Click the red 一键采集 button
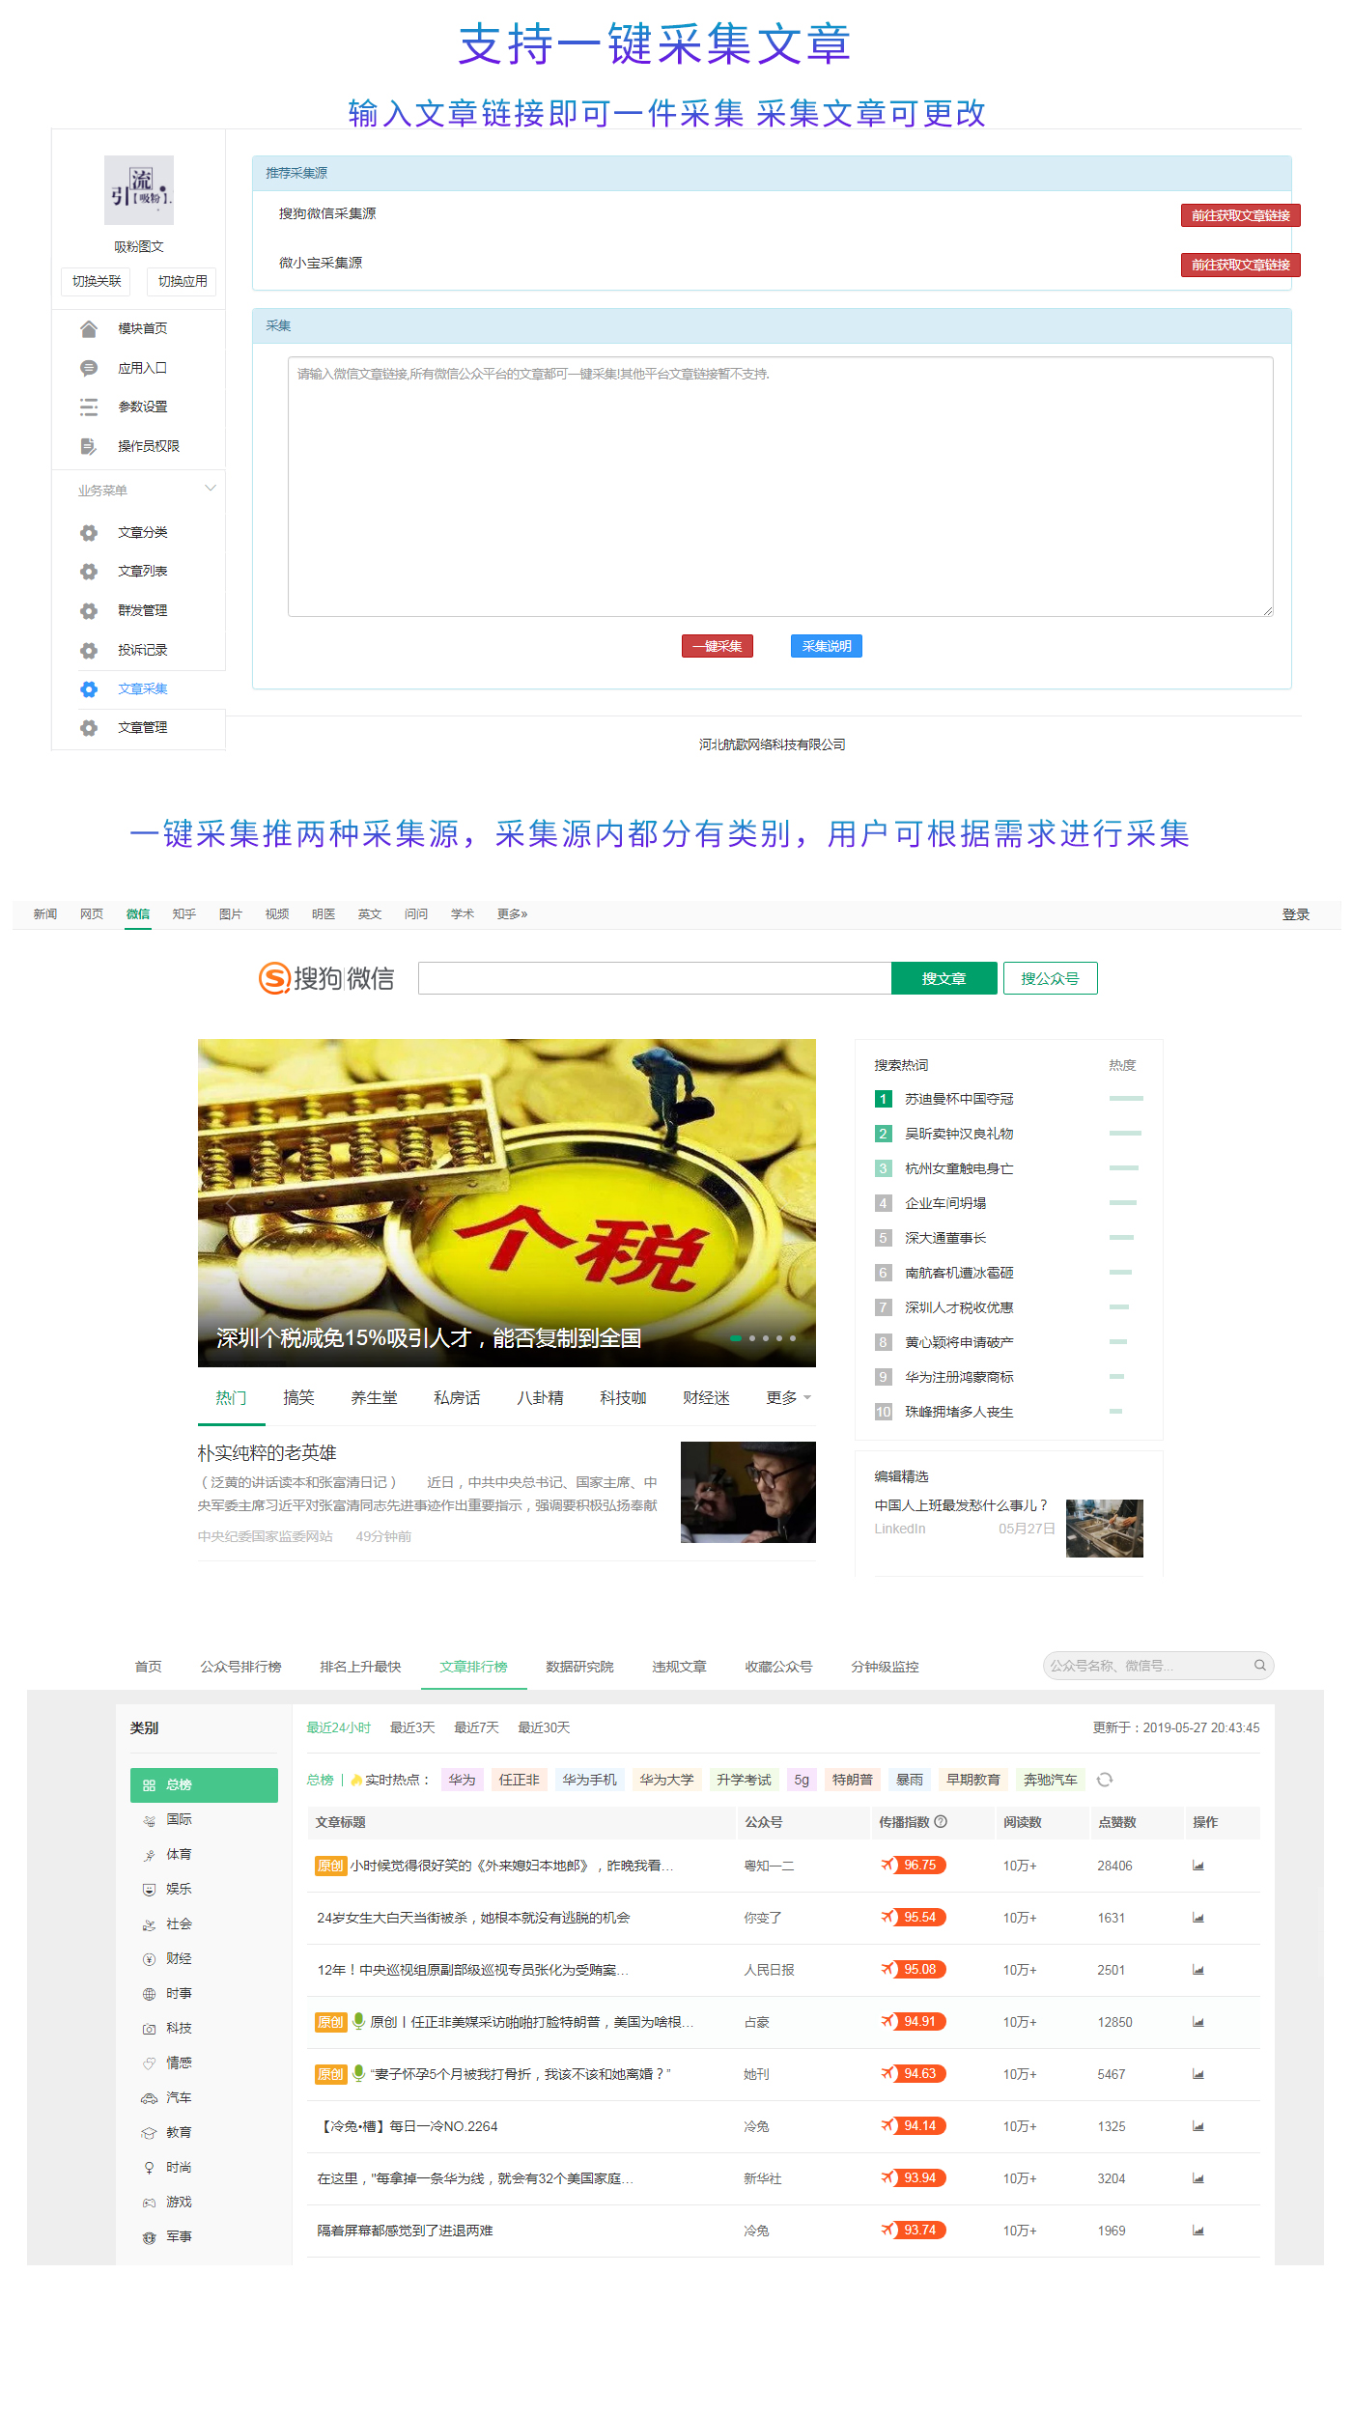 (717, 646)
